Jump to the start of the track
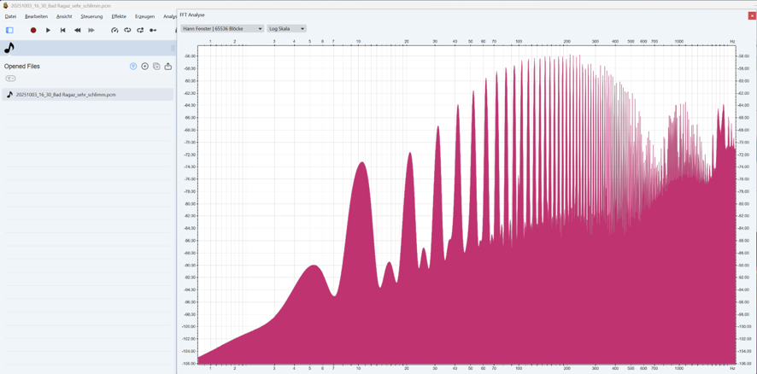 pyautogui.click(x=62, y=30)
